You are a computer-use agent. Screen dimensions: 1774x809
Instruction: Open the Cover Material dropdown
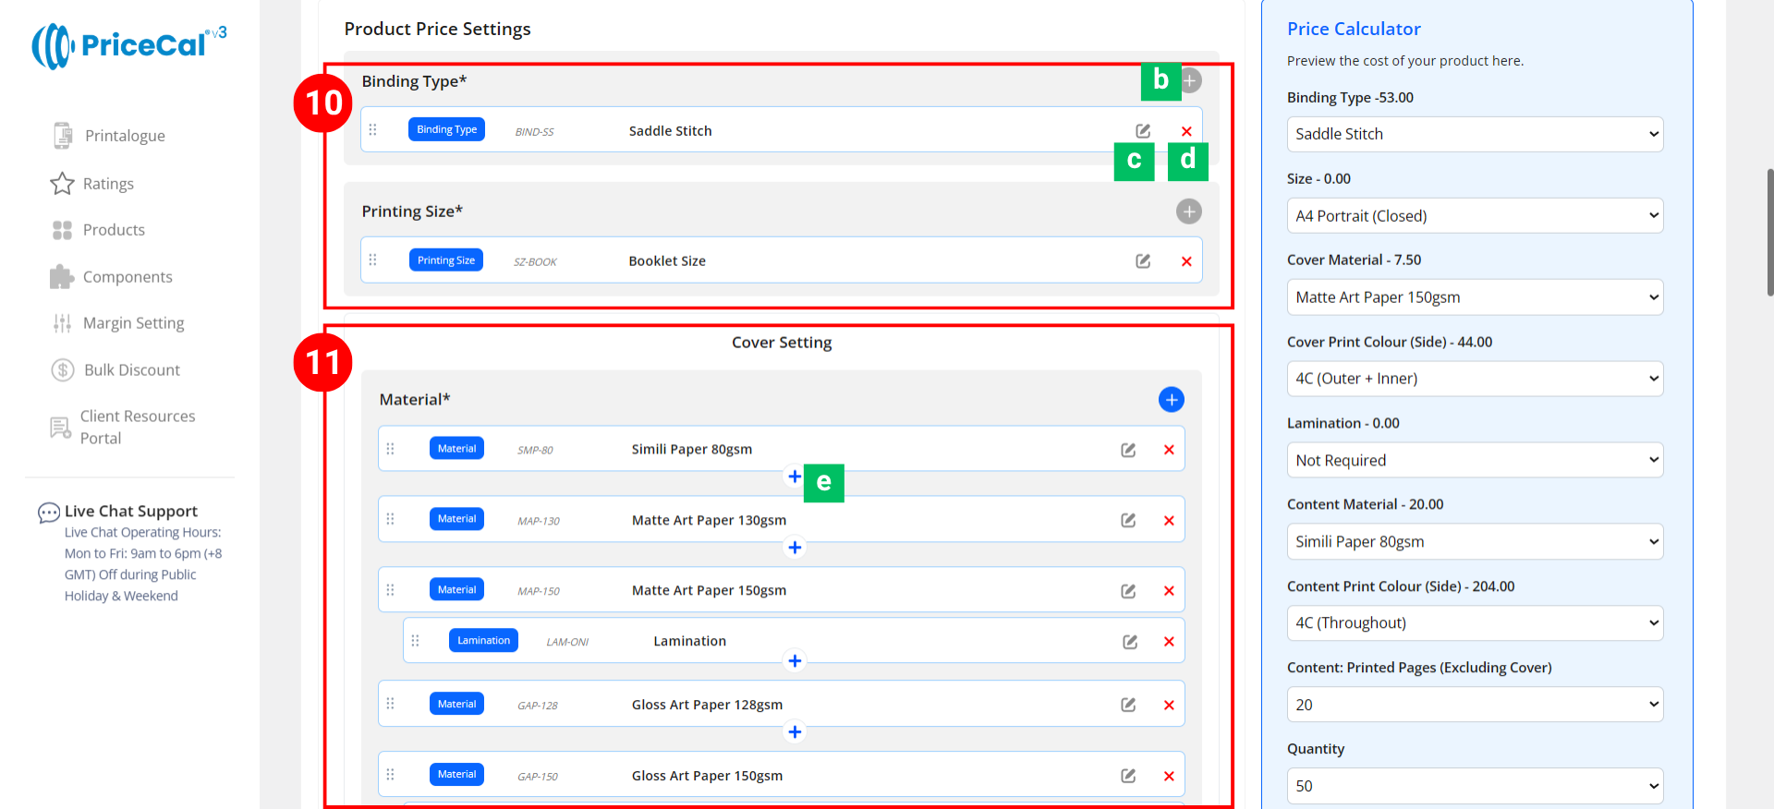point(1475,297)
